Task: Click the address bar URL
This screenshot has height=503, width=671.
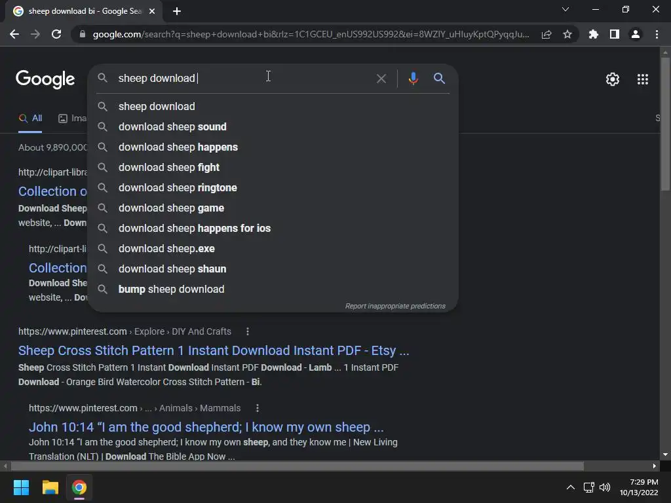Action: tap(311, 34)
